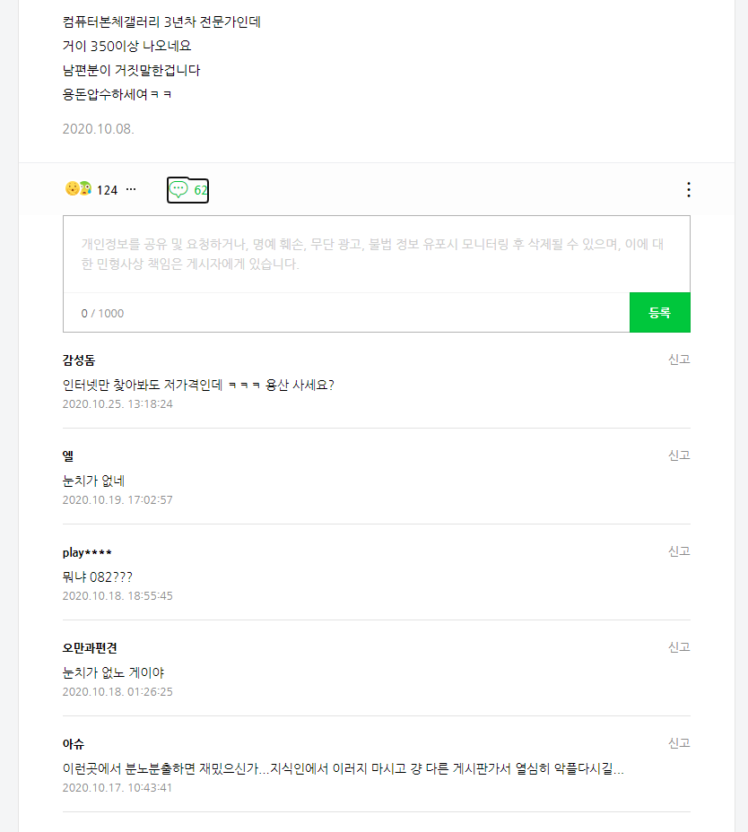This screenshot has height=832, width=748.
Task: Select the 아슈 commenter name
Action: pos(74,744)
